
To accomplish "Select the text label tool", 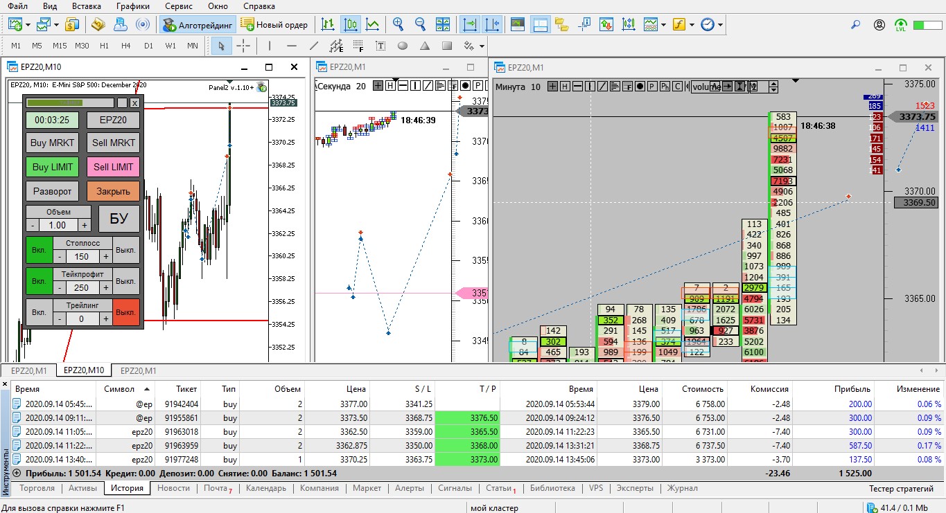I will point(380,46).
